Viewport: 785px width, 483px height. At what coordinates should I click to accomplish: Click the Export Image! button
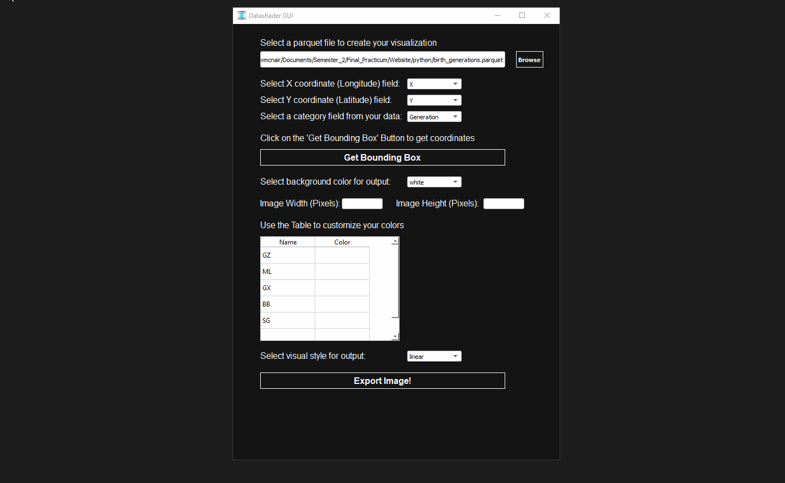[382, 381]
